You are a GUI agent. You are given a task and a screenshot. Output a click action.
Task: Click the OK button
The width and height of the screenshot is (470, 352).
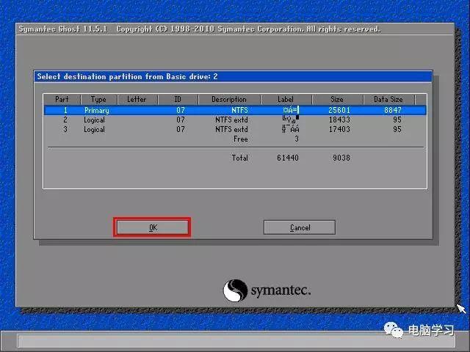(x=152, y=227)
